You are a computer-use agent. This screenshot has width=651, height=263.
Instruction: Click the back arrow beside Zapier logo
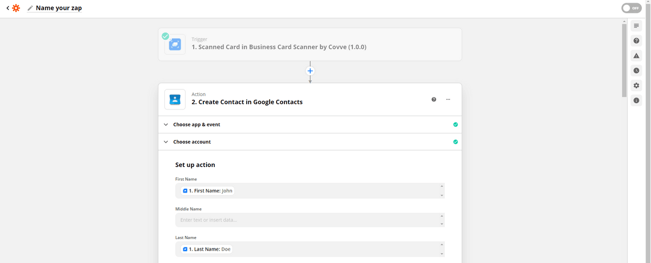[8, 8]
